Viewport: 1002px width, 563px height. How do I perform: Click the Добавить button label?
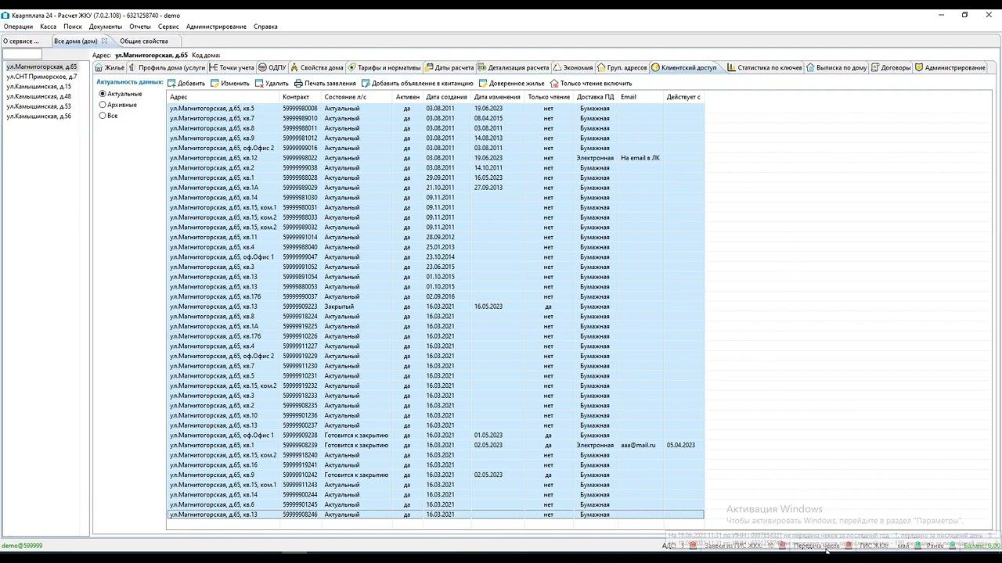pyautogui.click(x=191, y=83)
